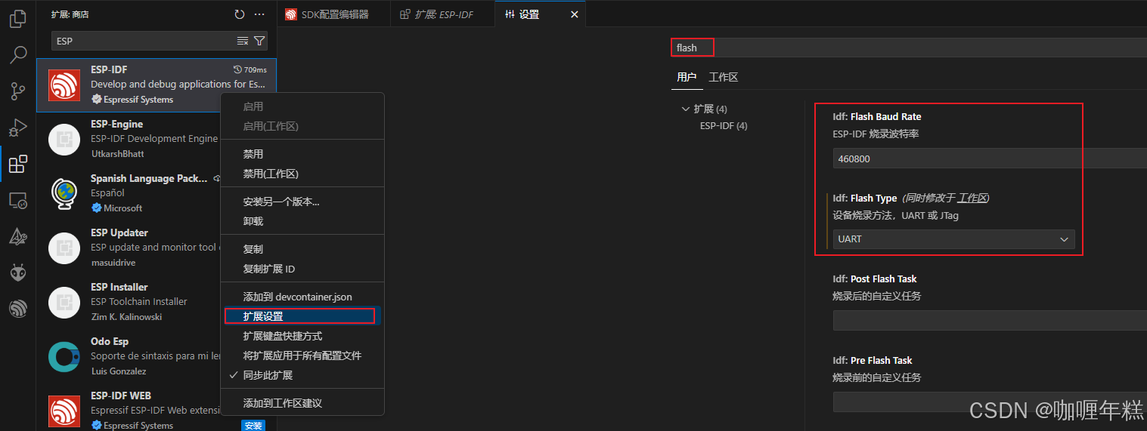This screenshot has height=431, width=1147.
Task: Filter extensions with funnel icon
Action: [259, 41]
